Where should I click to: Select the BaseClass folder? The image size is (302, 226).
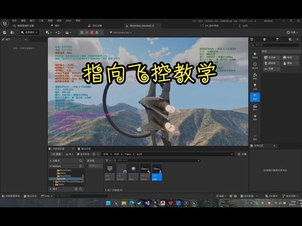(64, 170)
